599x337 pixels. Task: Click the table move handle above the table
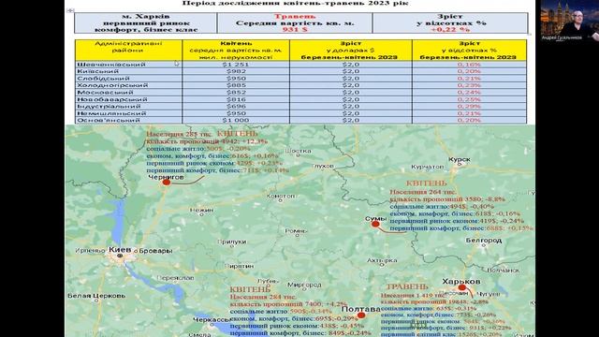coord(70,10)
